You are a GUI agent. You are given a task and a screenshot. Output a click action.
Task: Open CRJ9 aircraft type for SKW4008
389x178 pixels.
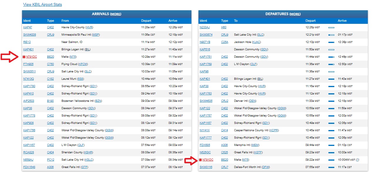point(51,35)
